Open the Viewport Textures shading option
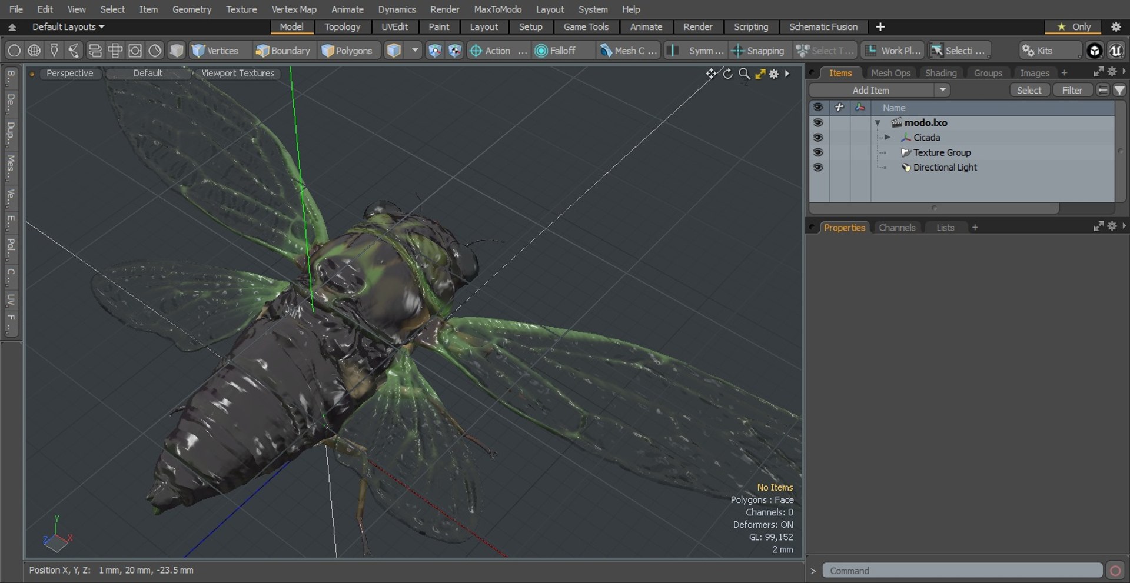Image resolution: width=1130 pixels, height=583 pixels. click(x=238, y=73)
